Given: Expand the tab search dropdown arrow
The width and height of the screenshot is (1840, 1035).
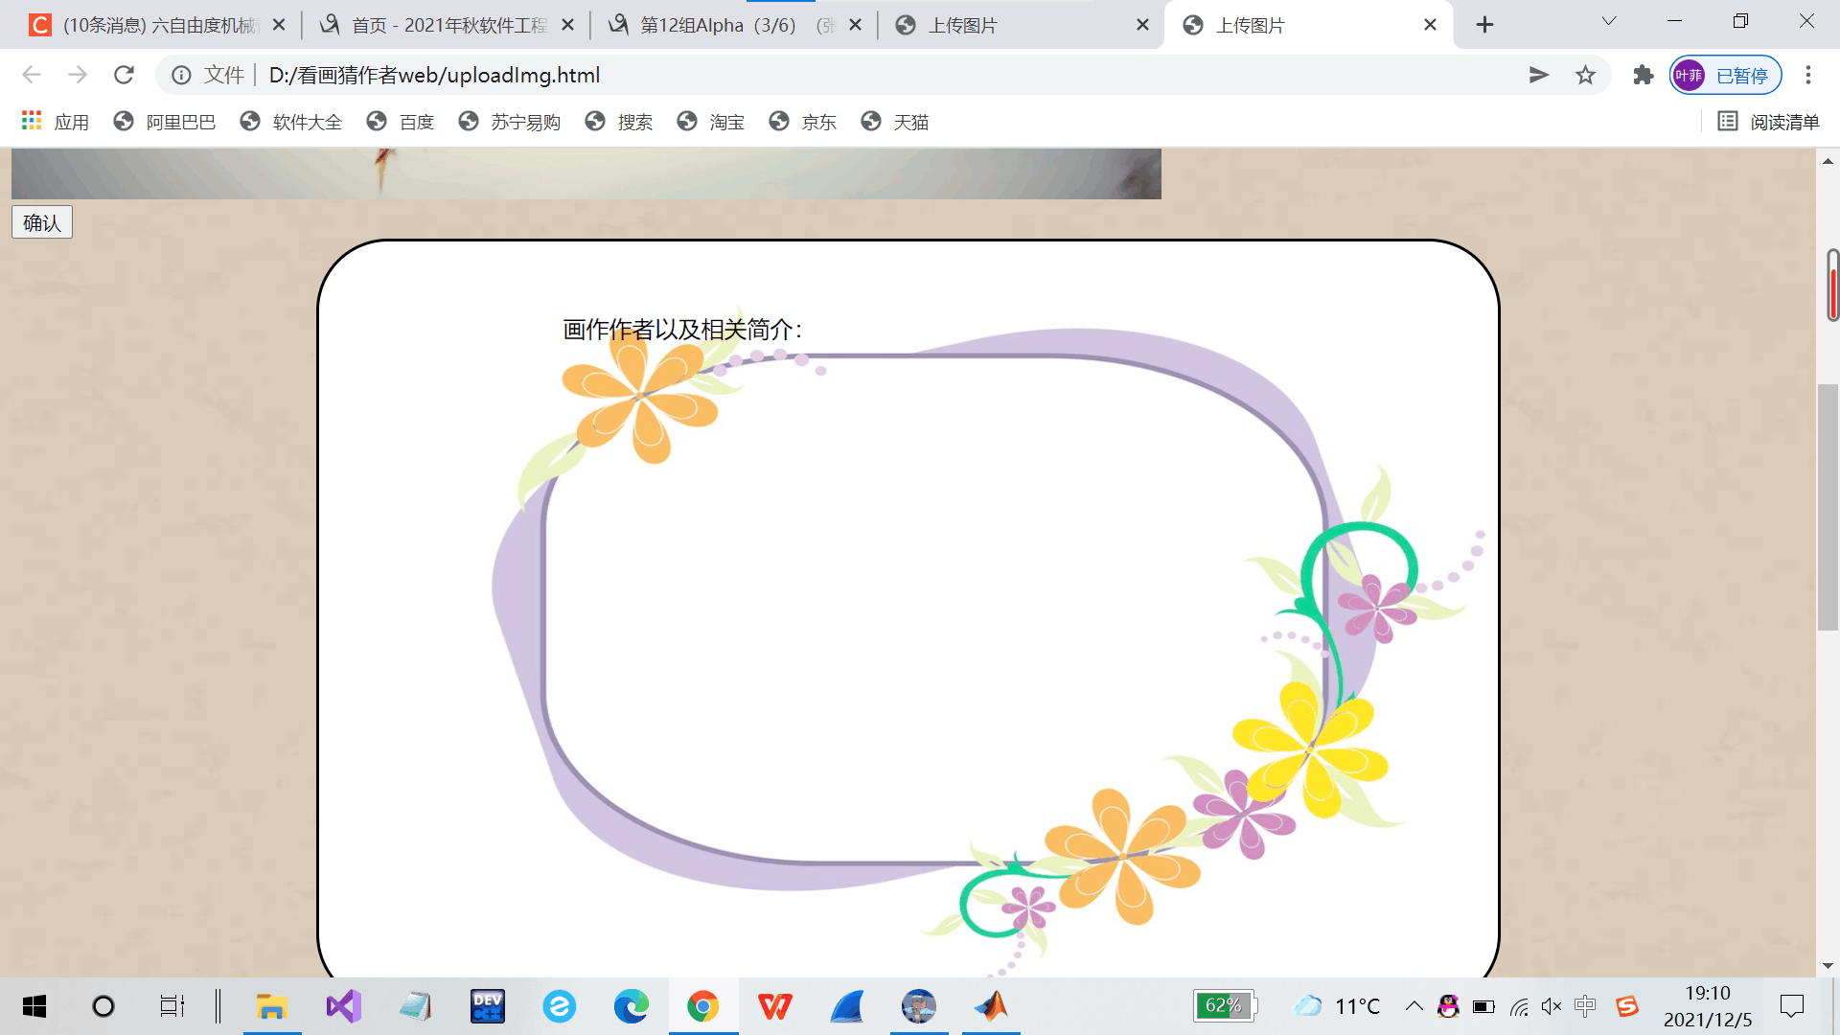Looking at the screenshot, I should 1609,22.
